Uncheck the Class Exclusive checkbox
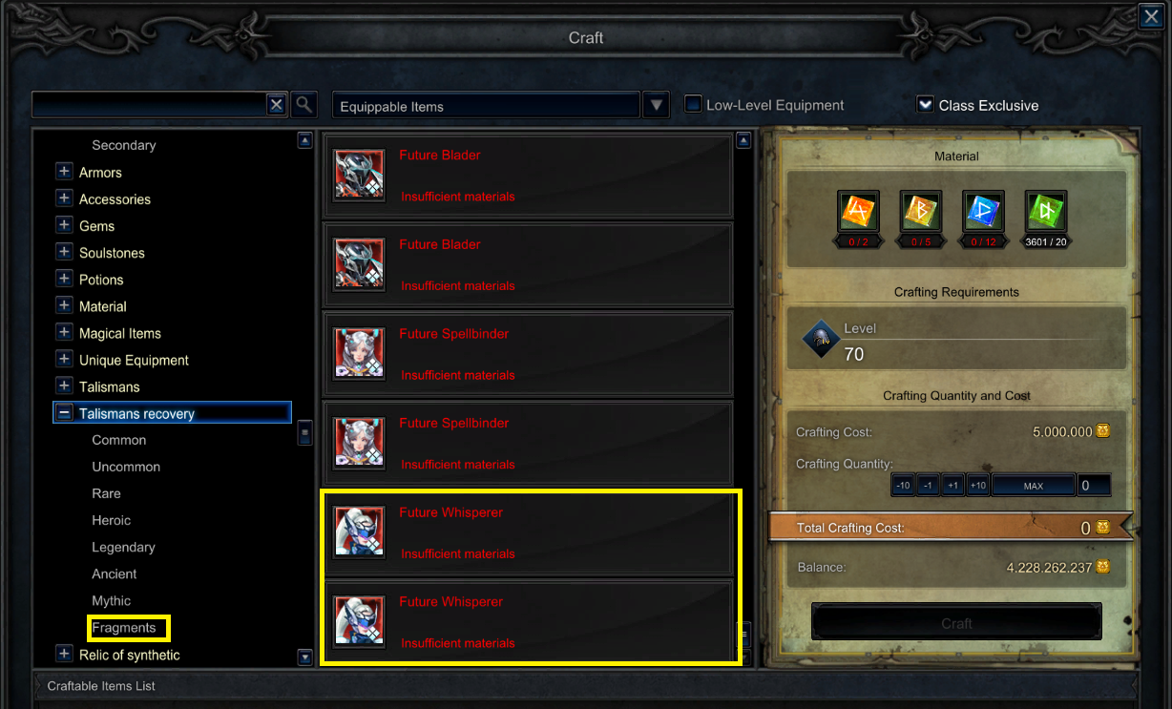The height and width of the screenshot is (709, 1172). coord(925,104)
